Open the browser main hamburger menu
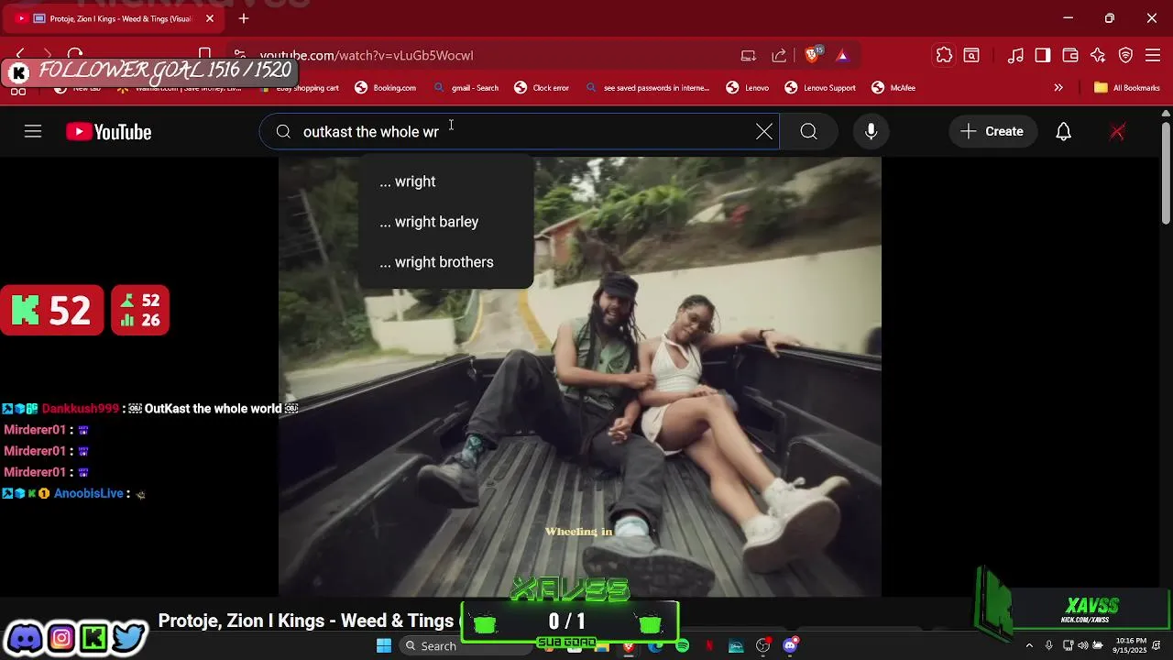The image size is (1173, 660). coord(1154,55)
